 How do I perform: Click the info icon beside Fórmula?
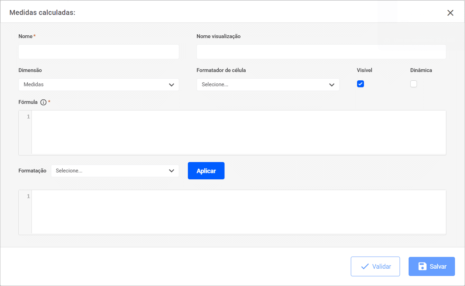pyautogui.click(x=43, y=102)
